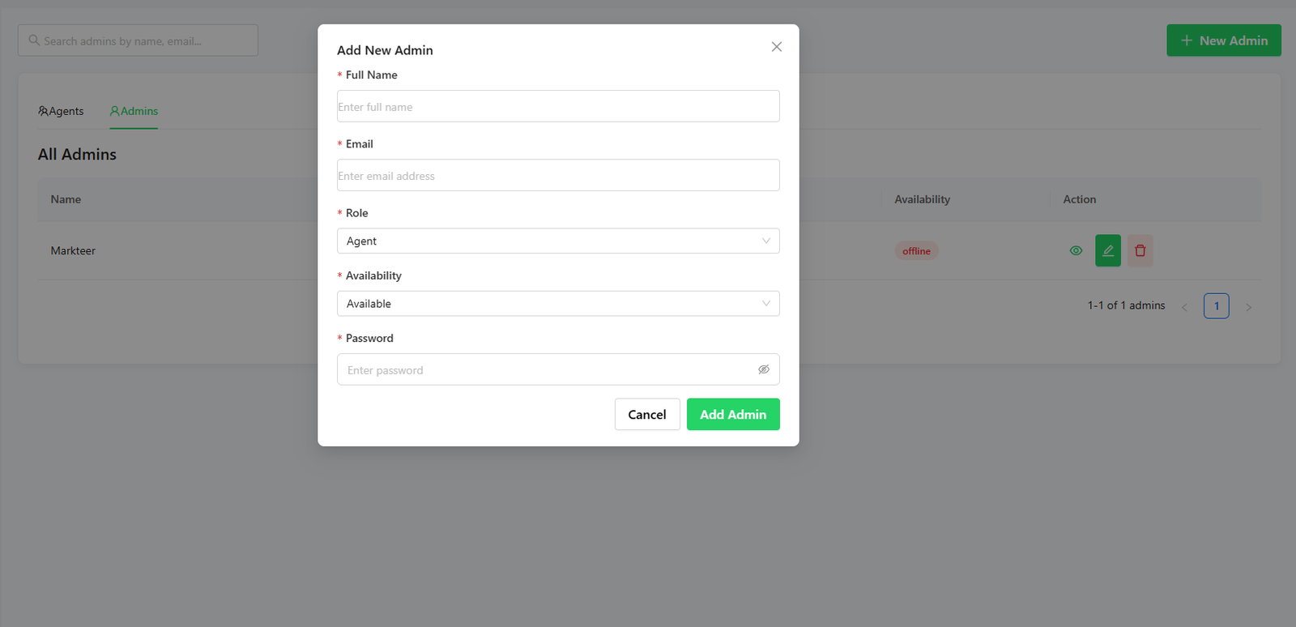
Task: Click the Admins person icon
Action: (115, 111)
